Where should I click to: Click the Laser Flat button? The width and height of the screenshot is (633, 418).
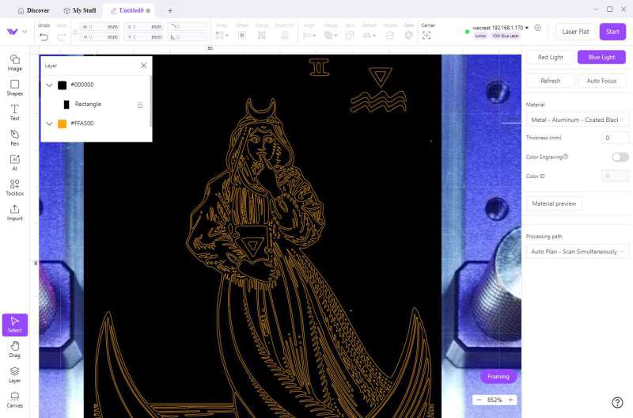[x=575, y=32]
